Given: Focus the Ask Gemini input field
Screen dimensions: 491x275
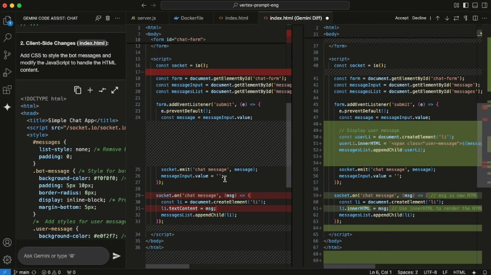Looking at the screenshot, I should (63, 256).
